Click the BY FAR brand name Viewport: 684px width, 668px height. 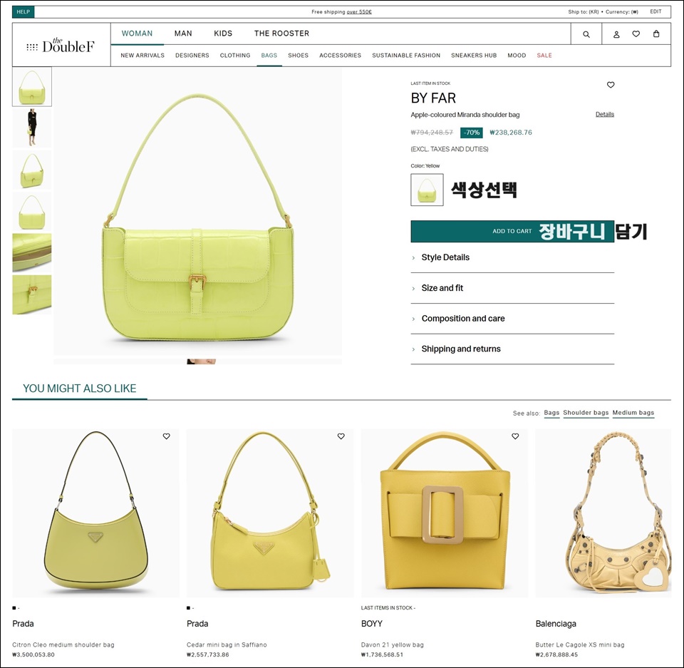coord(433,98)
